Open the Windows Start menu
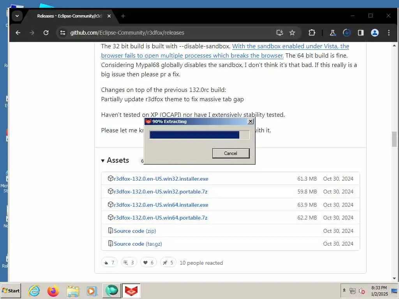The height and width of the screenshot is (299, 399). tap(11, 291)
